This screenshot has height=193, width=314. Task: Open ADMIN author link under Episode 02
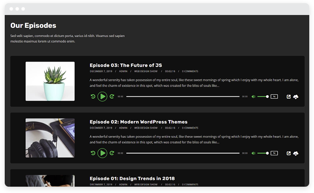[x=123, y=128]
